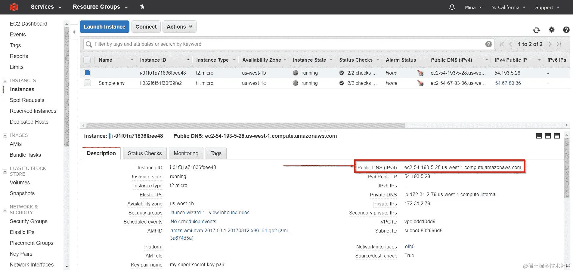Go to the previous page of results

coord(510,44)
